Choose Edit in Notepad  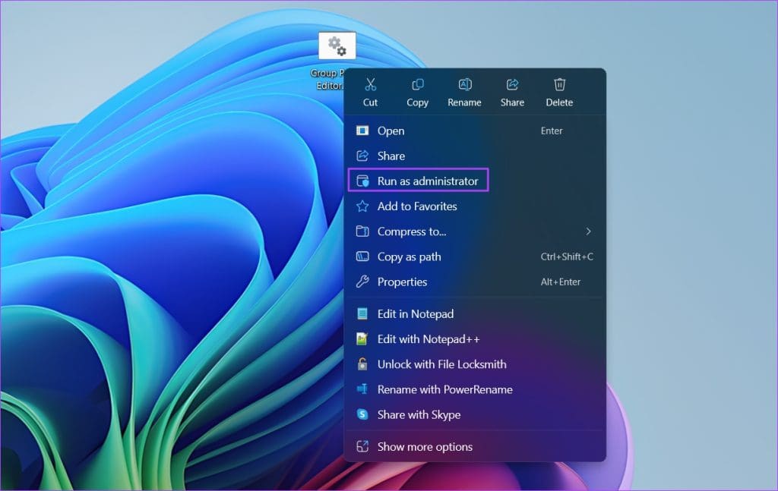(x=416, y=313)
